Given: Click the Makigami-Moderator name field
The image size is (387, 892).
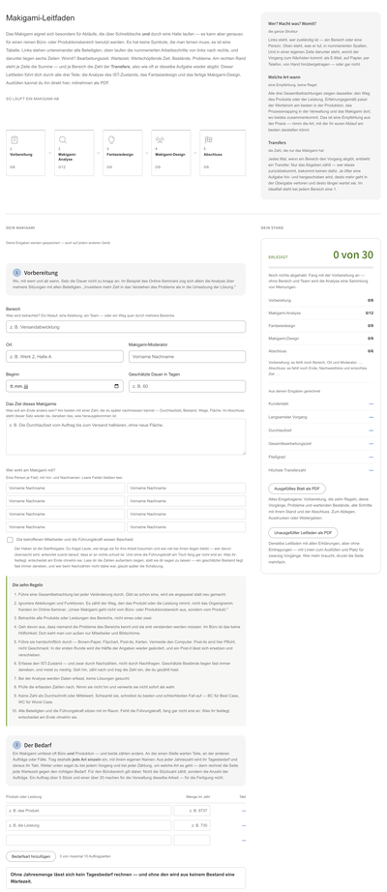Looking at the screenshot, I should (x=188, y=357).
